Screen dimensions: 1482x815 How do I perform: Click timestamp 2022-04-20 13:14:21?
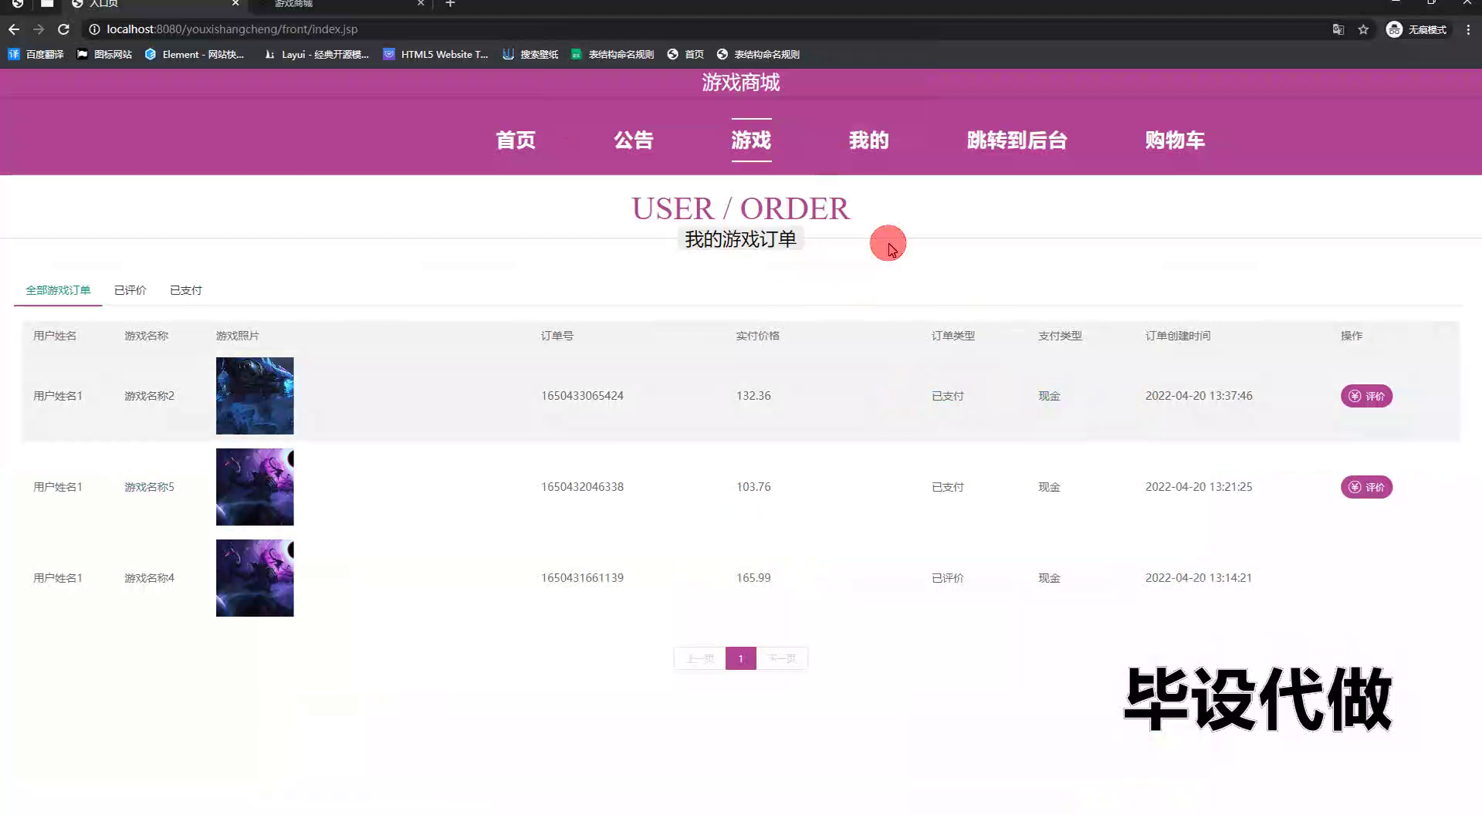point(1199,578)
